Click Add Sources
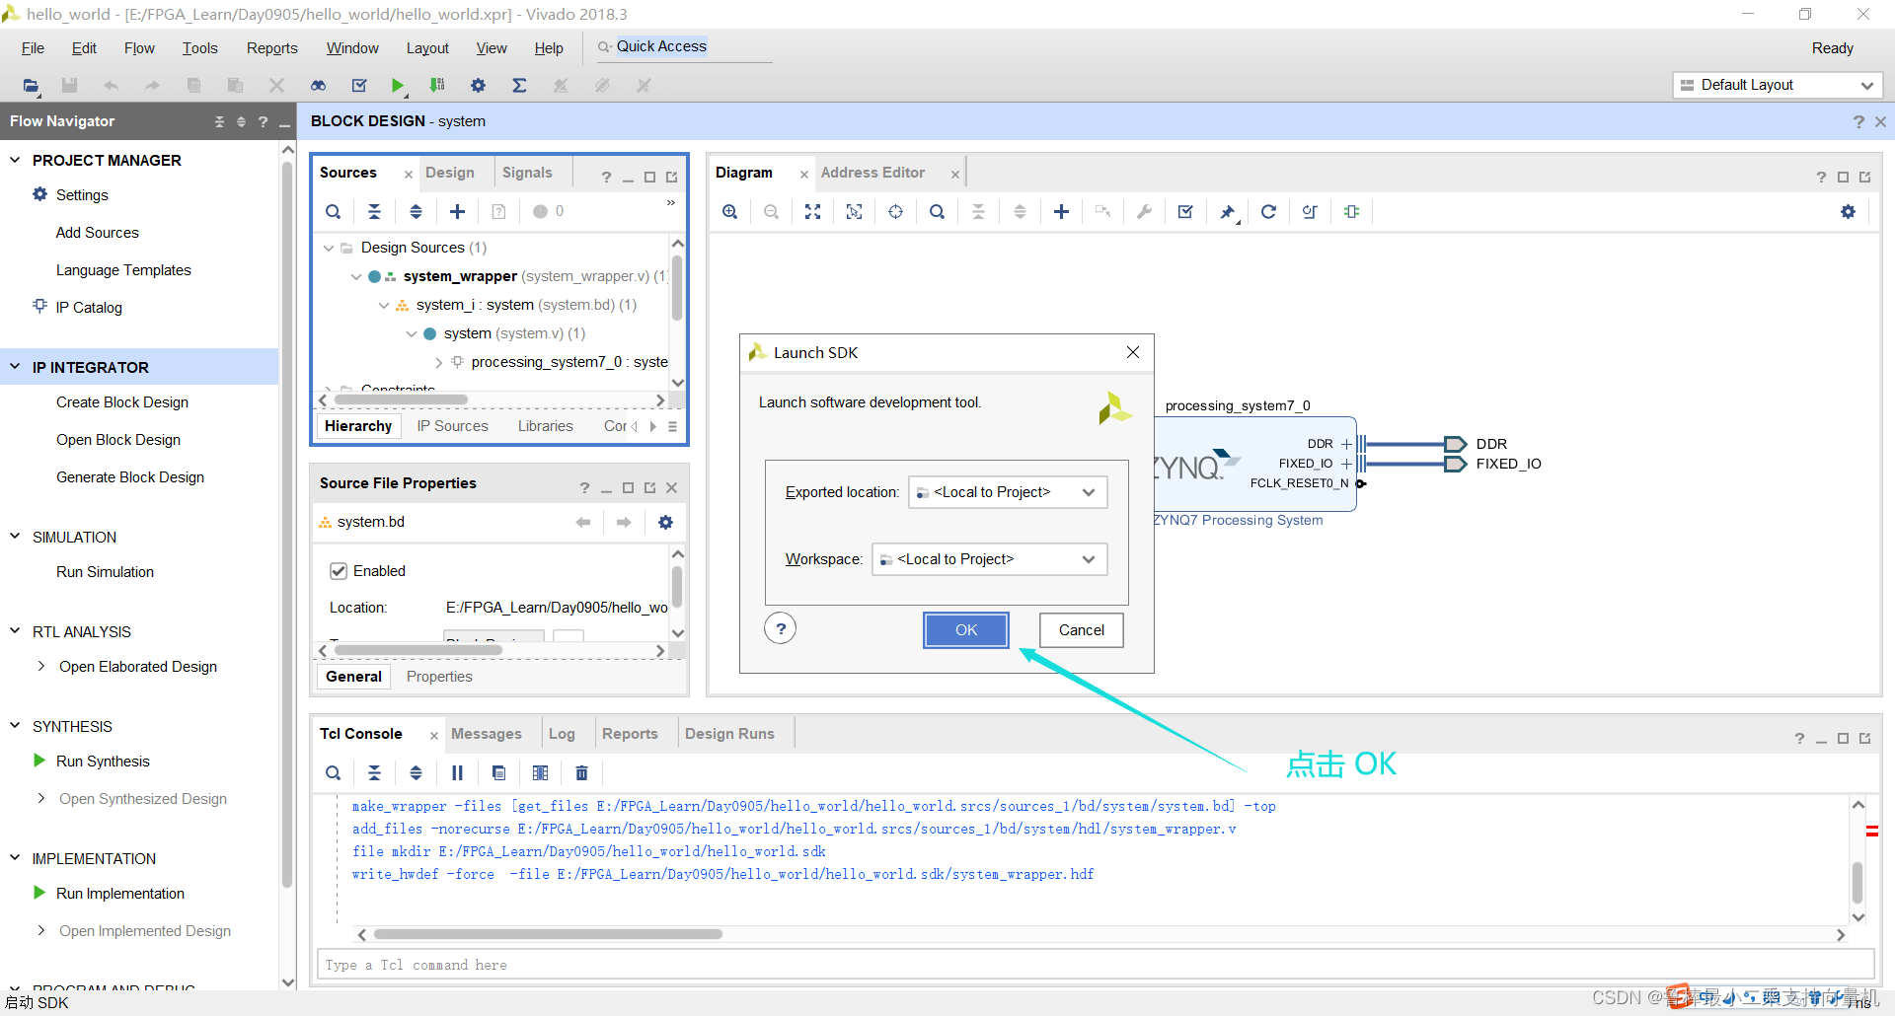Screen dimensions: 1895x1016 98,233
